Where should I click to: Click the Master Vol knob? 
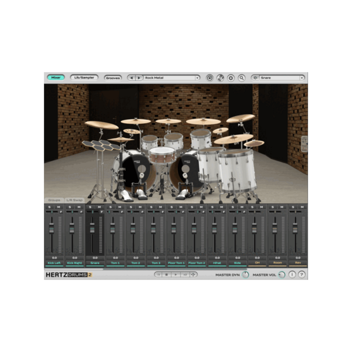(x=282, y=275)
